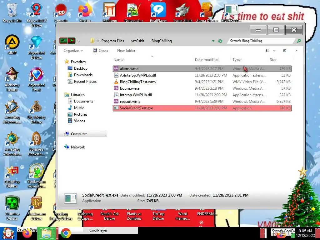Launch Bookworm Adventures desktop shortcut
320x240 pixels.
pyautogui.click(x=36, y=176)
